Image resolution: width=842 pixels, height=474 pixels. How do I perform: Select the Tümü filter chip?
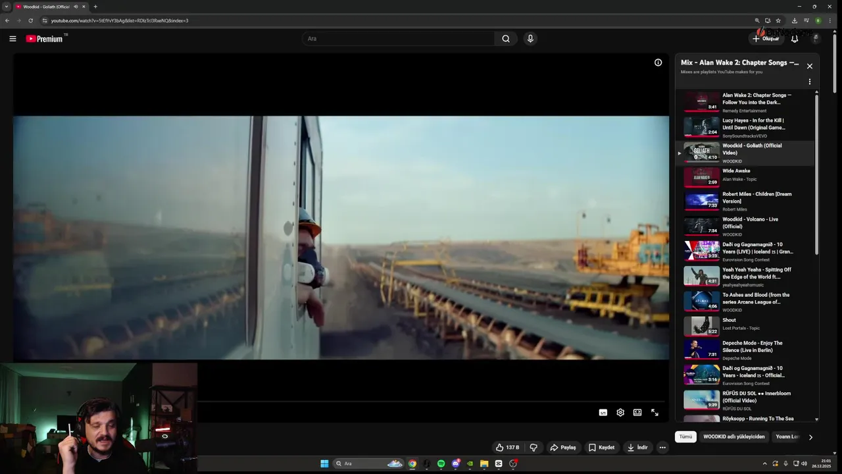pos(685,436)
